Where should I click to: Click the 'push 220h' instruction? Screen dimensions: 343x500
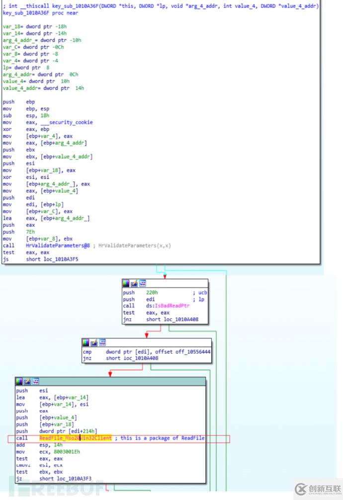(140, 292)
